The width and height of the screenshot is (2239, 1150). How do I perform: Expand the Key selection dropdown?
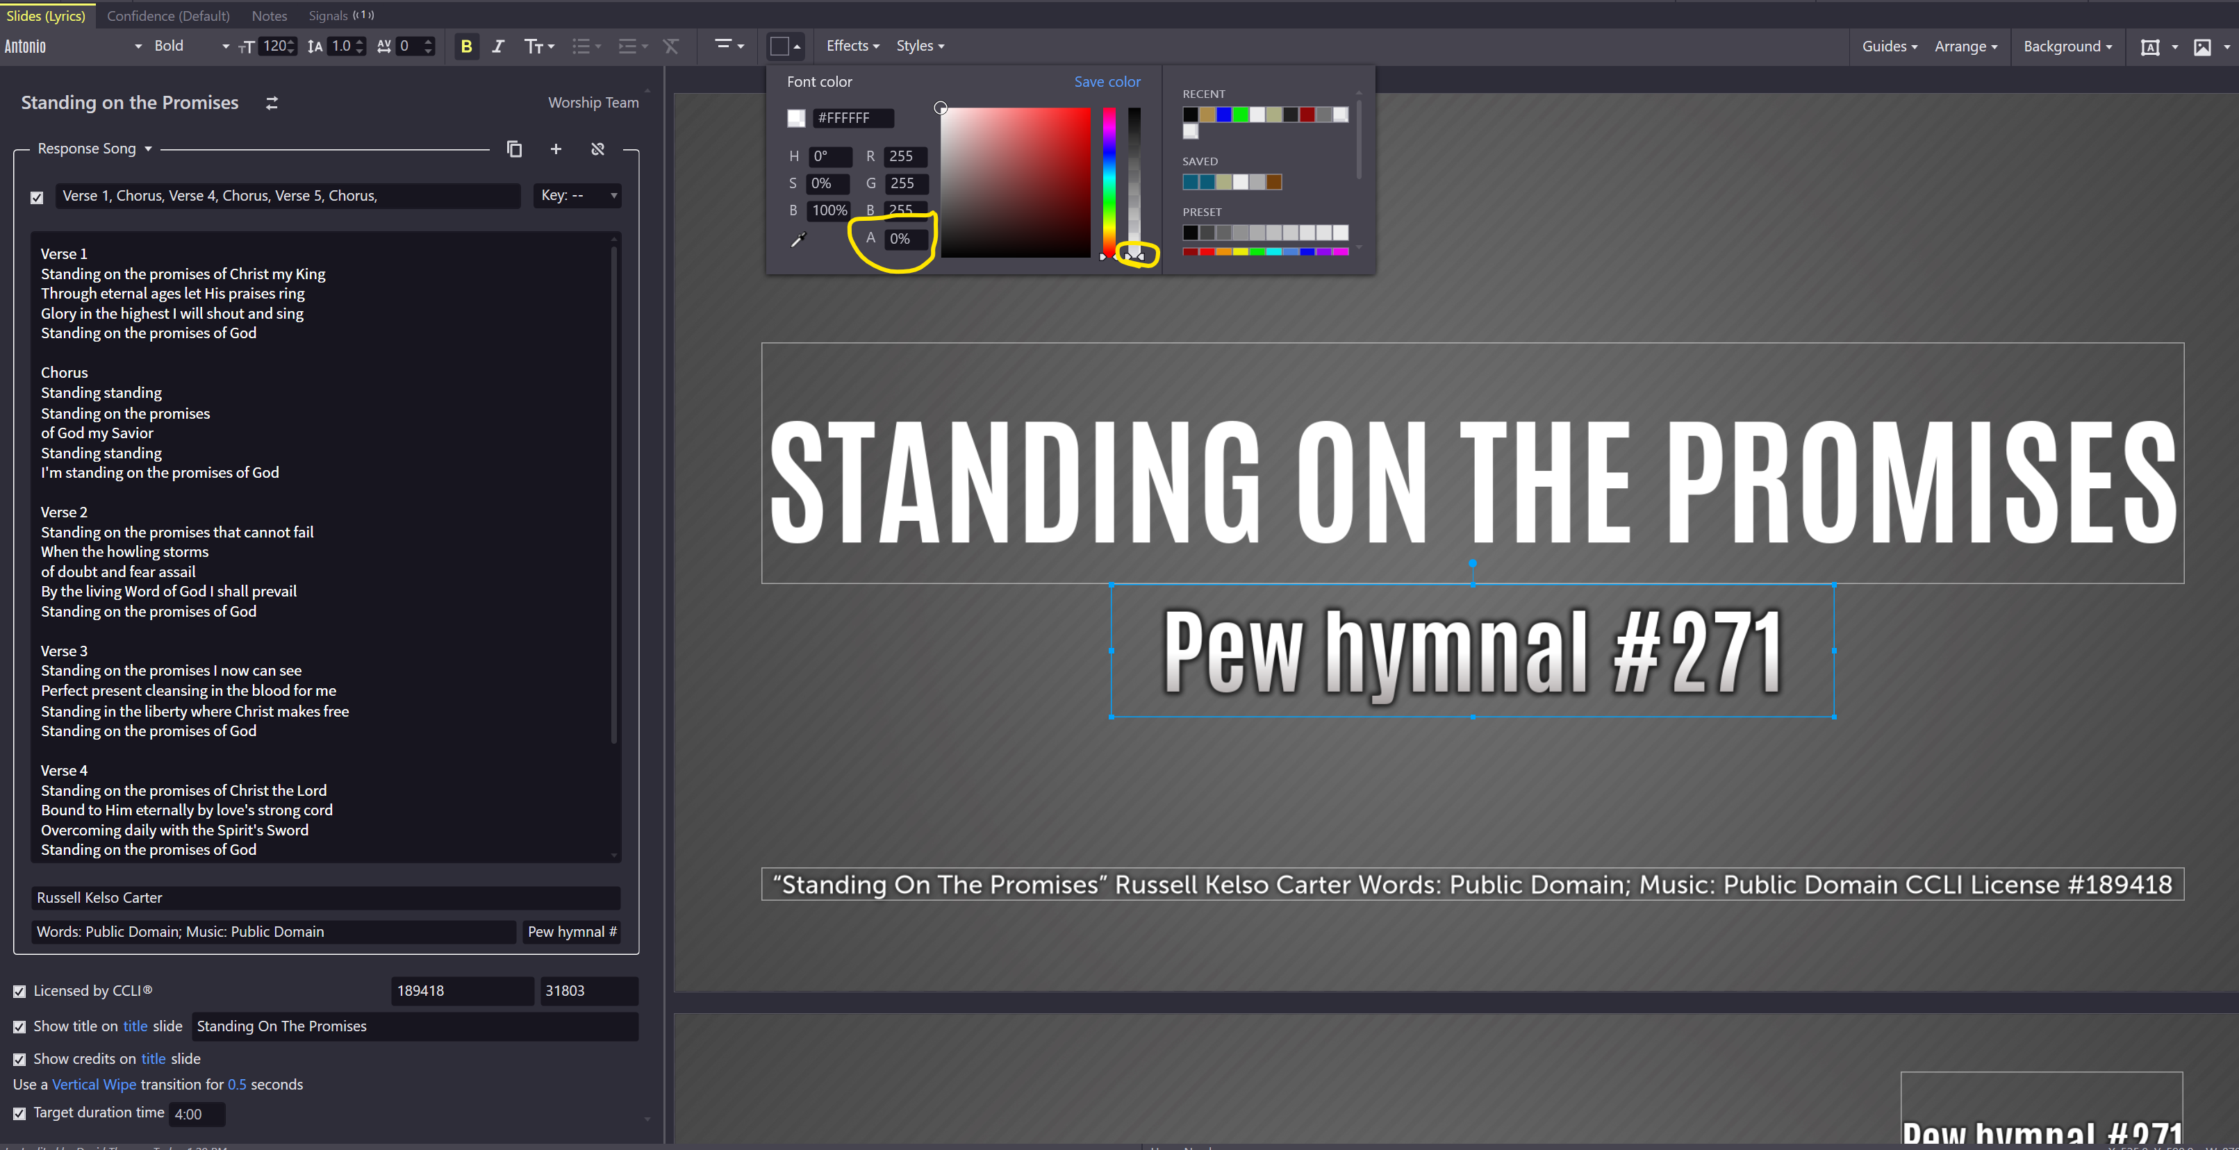click(578, 195)
